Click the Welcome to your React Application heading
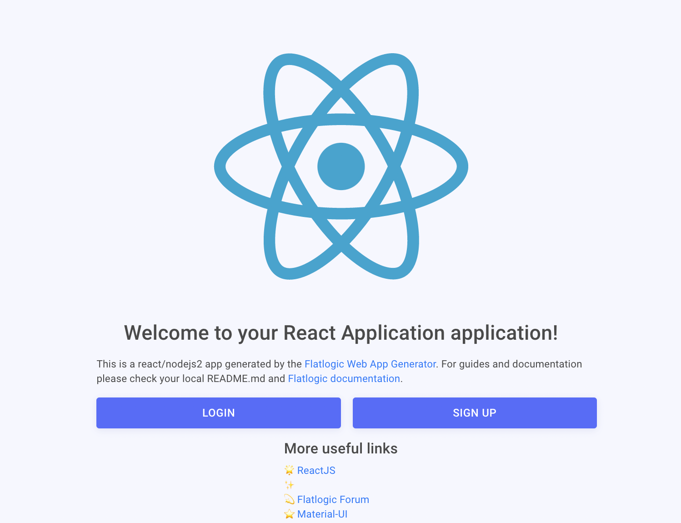Image resolution: width=681 pixels, height=523 pixels. point(341,333)
